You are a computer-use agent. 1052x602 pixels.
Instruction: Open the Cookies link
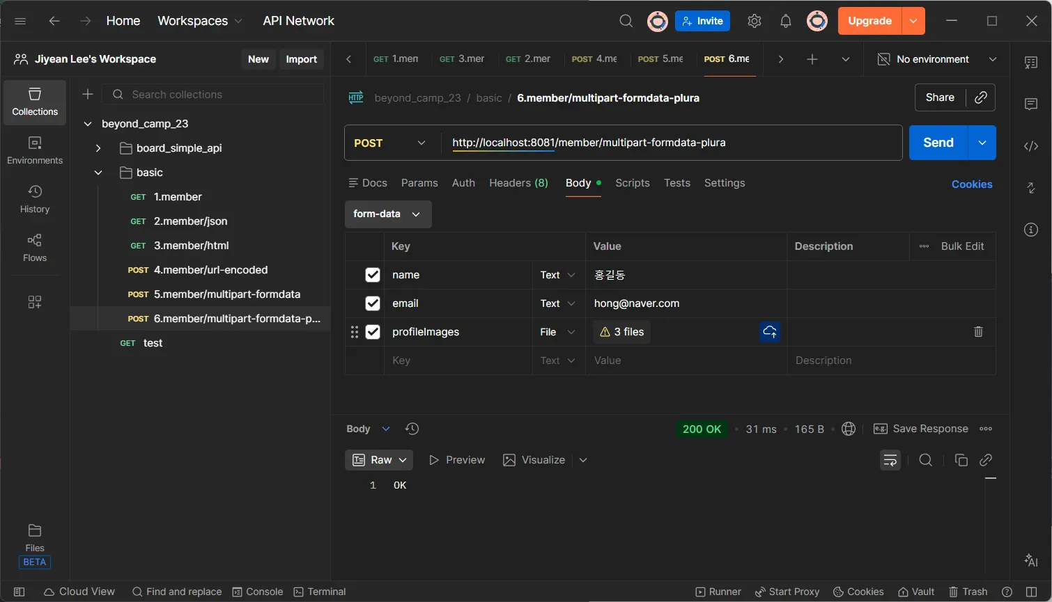(x=972, y=184)
